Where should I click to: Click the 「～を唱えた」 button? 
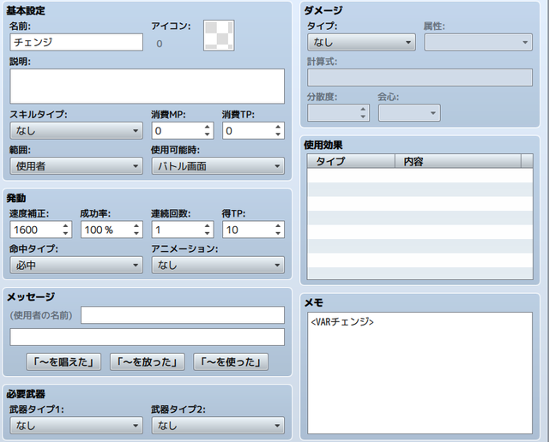coord(63,362)
